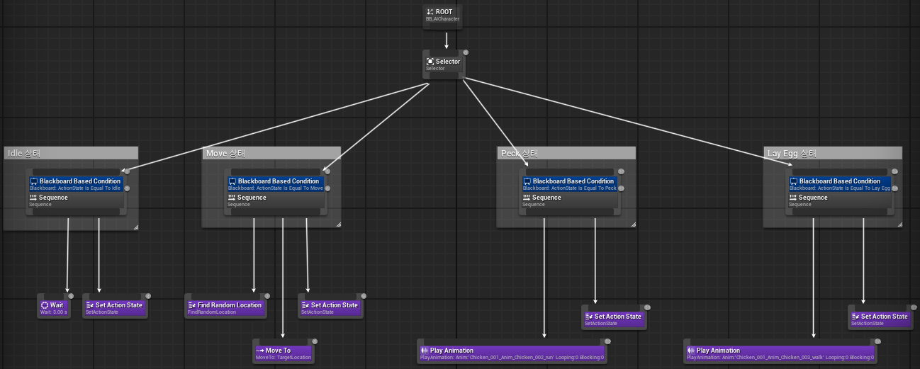Click the Sequence icon in the Idle group
920x369 pixels.
pyautogui.click(x=33, y=198)
